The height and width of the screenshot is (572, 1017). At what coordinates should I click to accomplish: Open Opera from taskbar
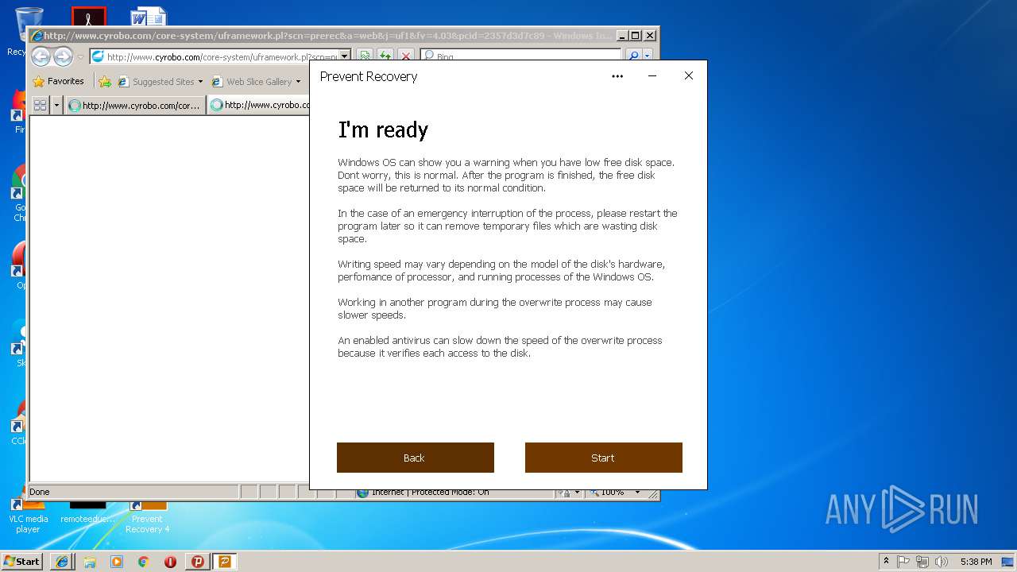tap(170, 562)
